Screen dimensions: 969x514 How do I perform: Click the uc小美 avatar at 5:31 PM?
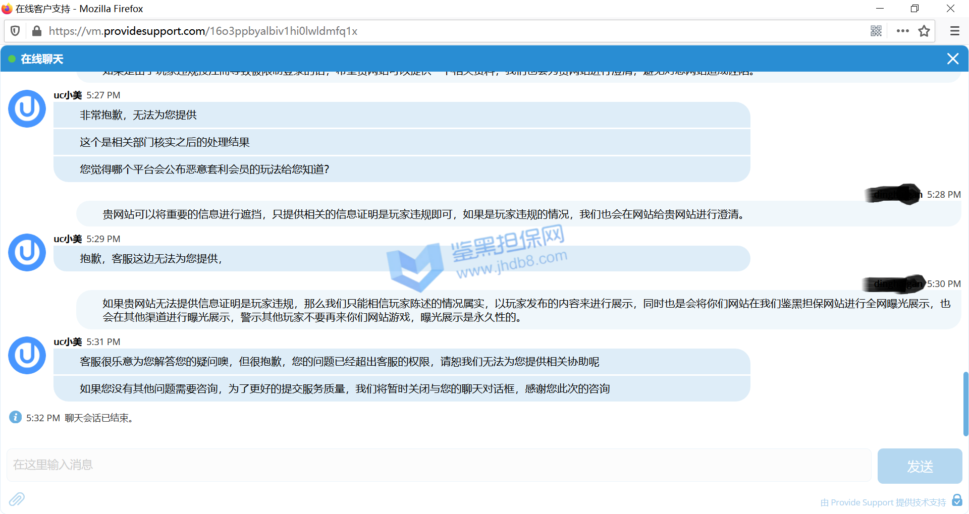[x=27, y=356]
